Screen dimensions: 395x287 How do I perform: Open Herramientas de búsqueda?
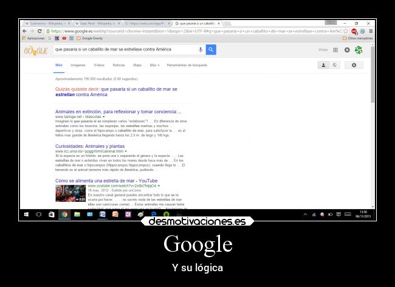click(187, 65)
